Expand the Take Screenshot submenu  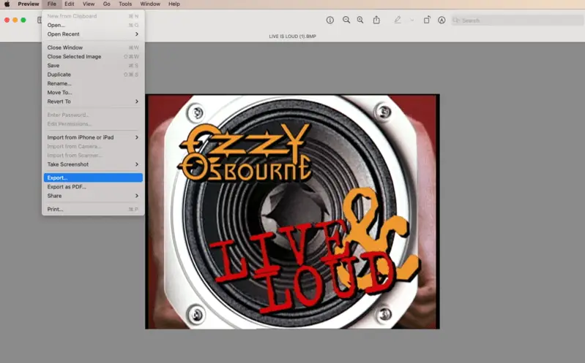(93, 164)
